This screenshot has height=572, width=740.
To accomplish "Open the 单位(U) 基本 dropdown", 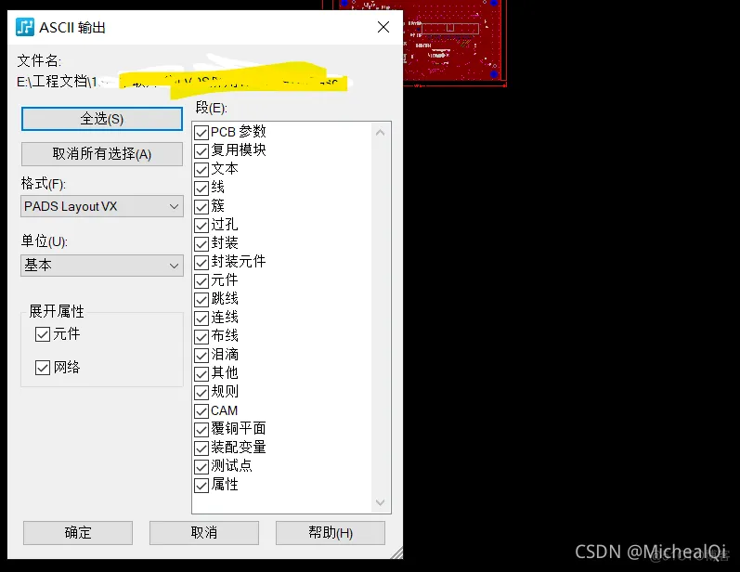I will coord(102,266).
